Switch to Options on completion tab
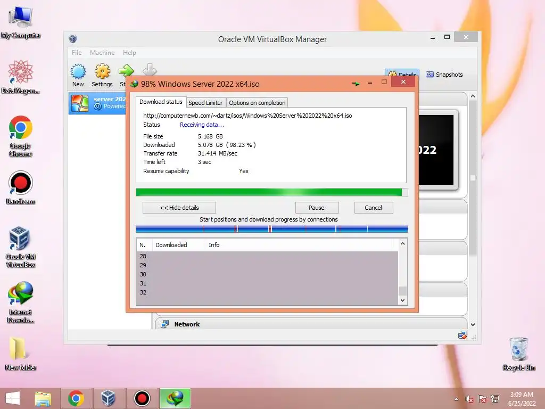 [257, 103]
